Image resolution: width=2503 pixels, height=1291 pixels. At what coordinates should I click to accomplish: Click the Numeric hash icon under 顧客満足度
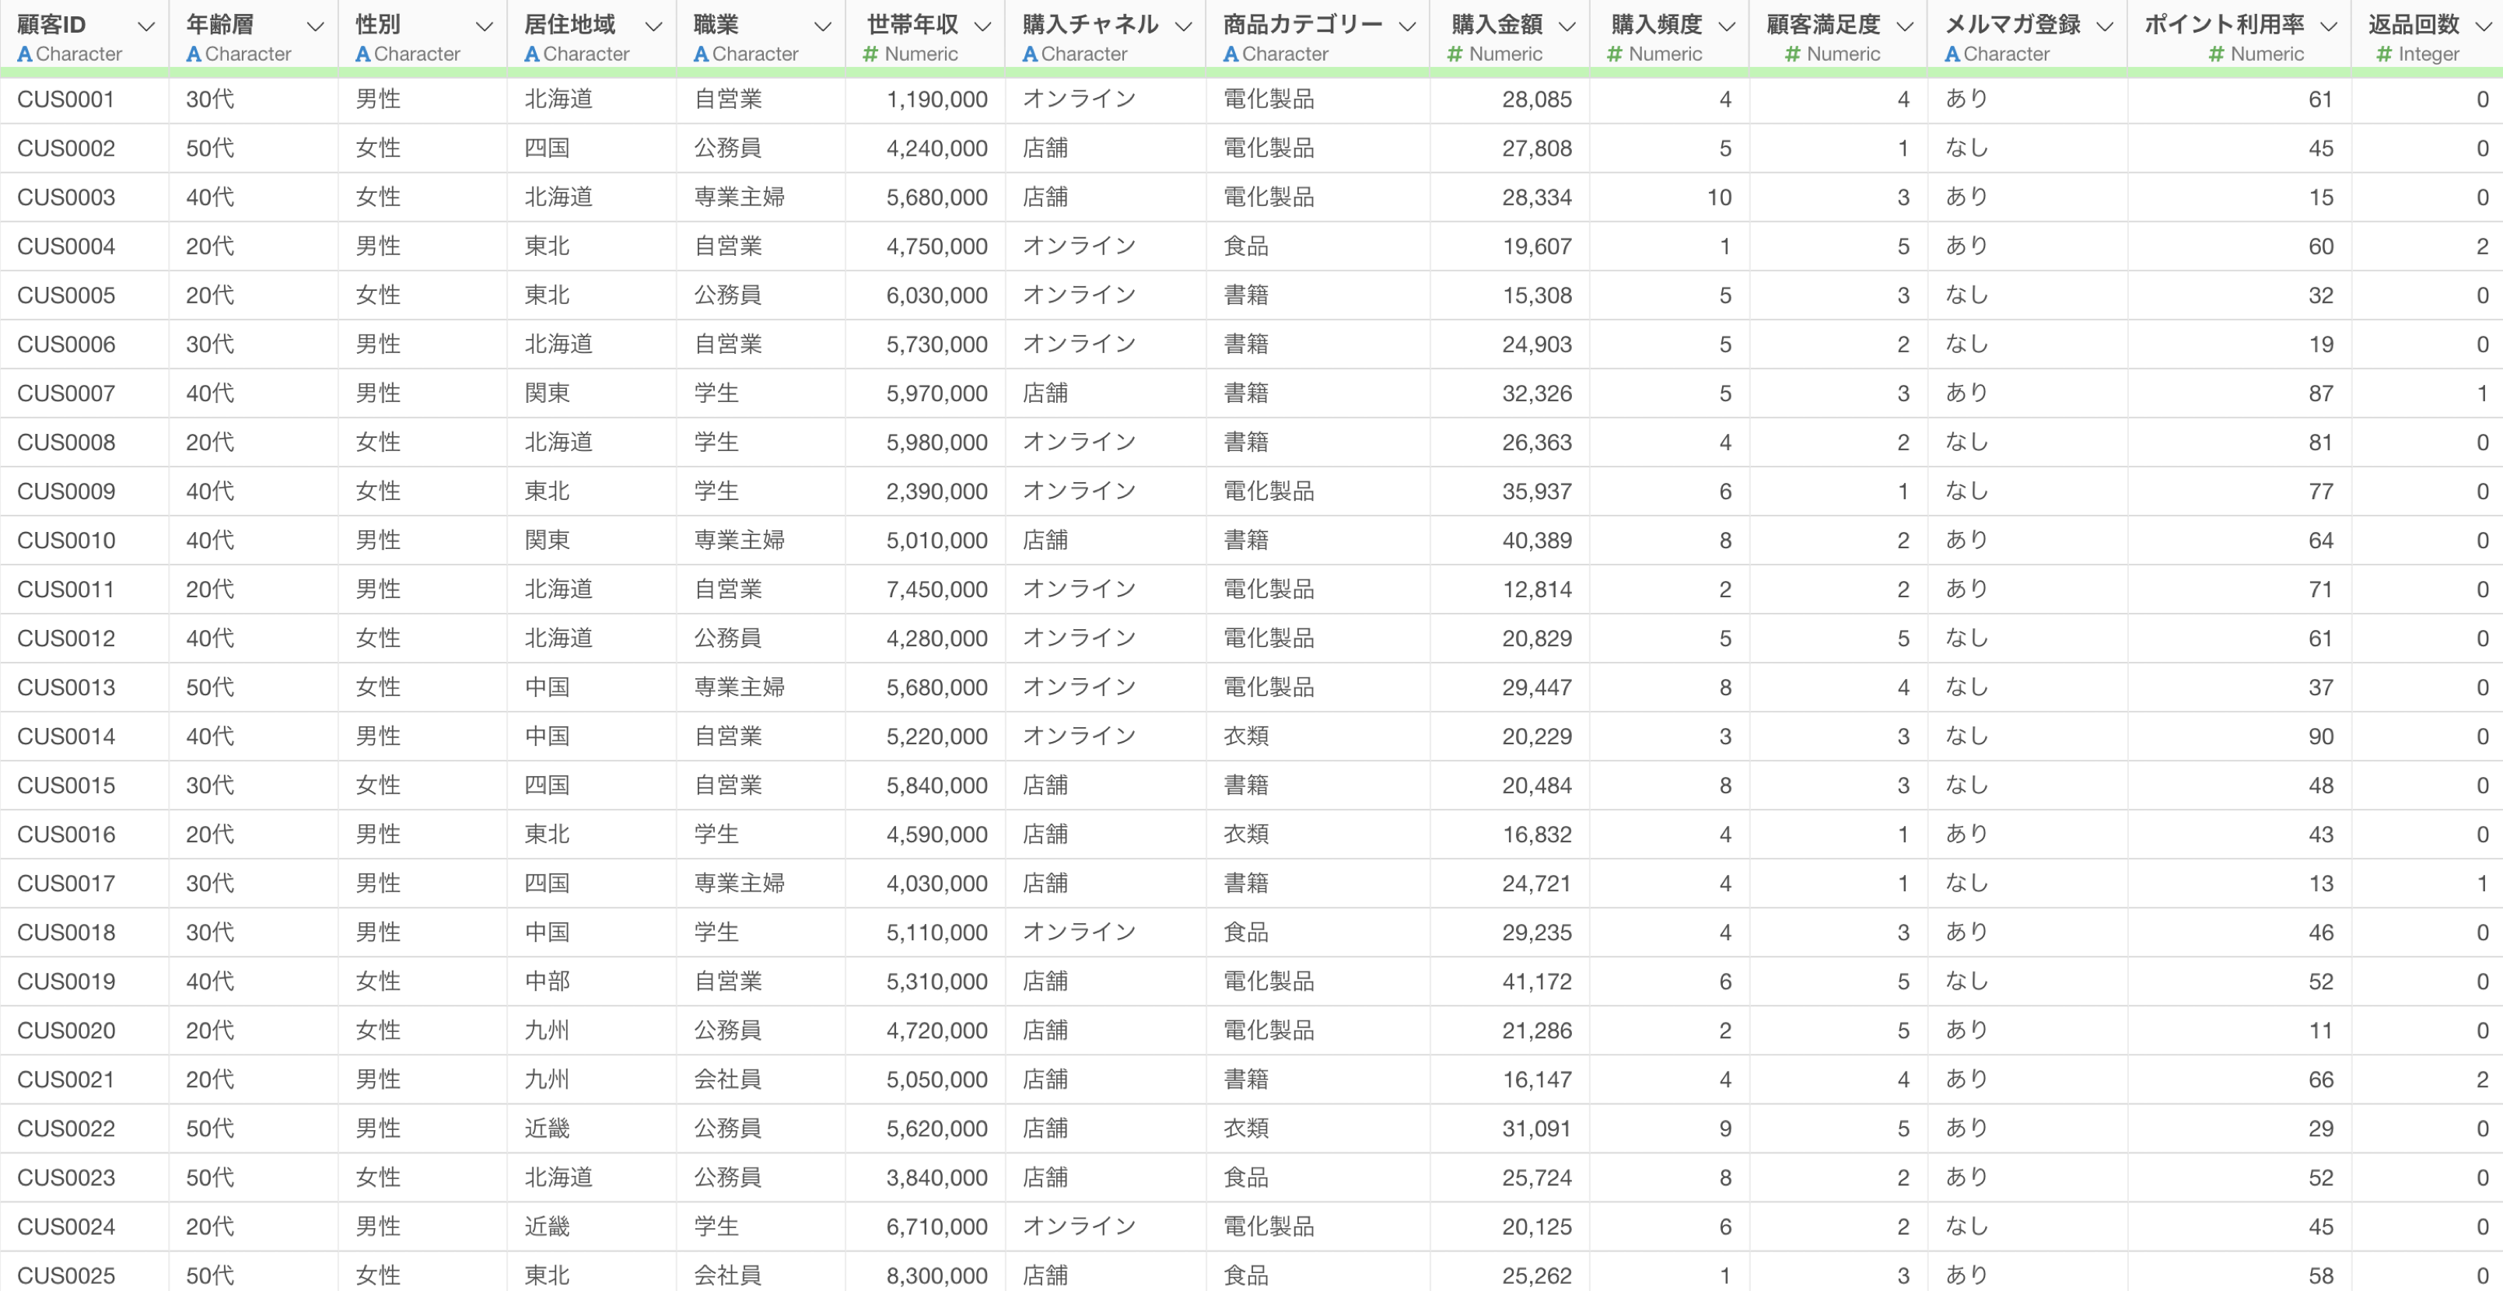click(1793, 54)
